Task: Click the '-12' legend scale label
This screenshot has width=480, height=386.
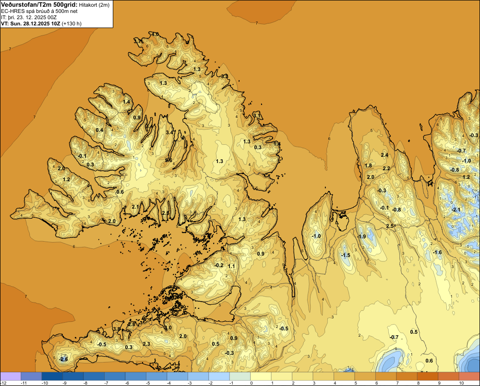Action: coord(4,383)
